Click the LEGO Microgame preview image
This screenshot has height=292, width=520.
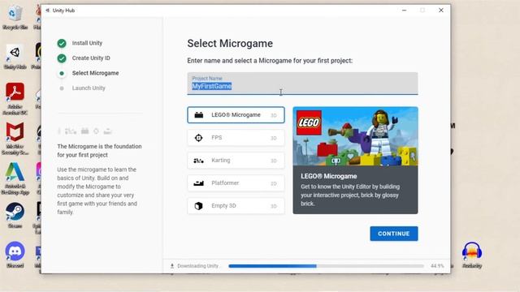click(355, 136)
